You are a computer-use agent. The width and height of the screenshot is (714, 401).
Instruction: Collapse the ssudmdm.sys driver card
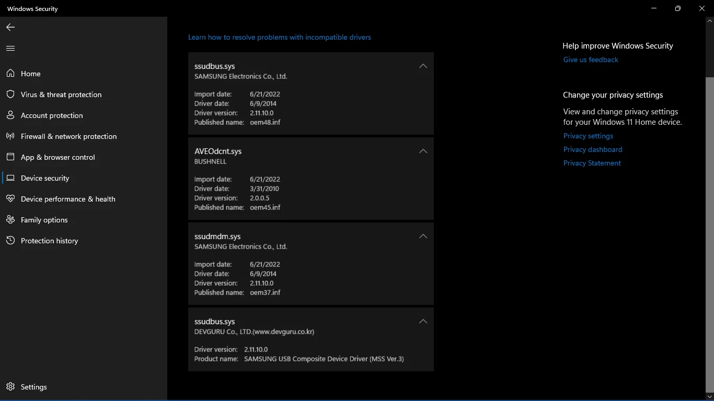[x=423, y=237]
